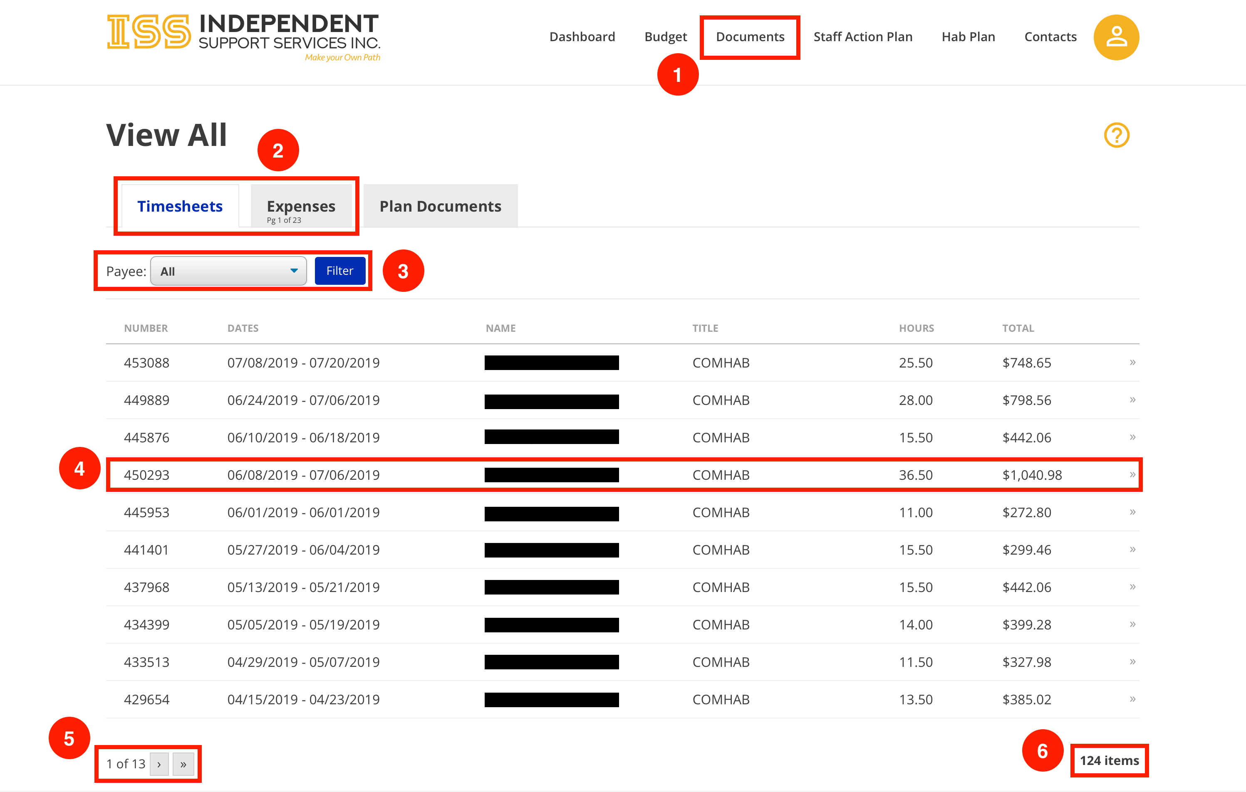Navigate to Staff Action Plan
1246x792 pixels.
tap(862, 37)
